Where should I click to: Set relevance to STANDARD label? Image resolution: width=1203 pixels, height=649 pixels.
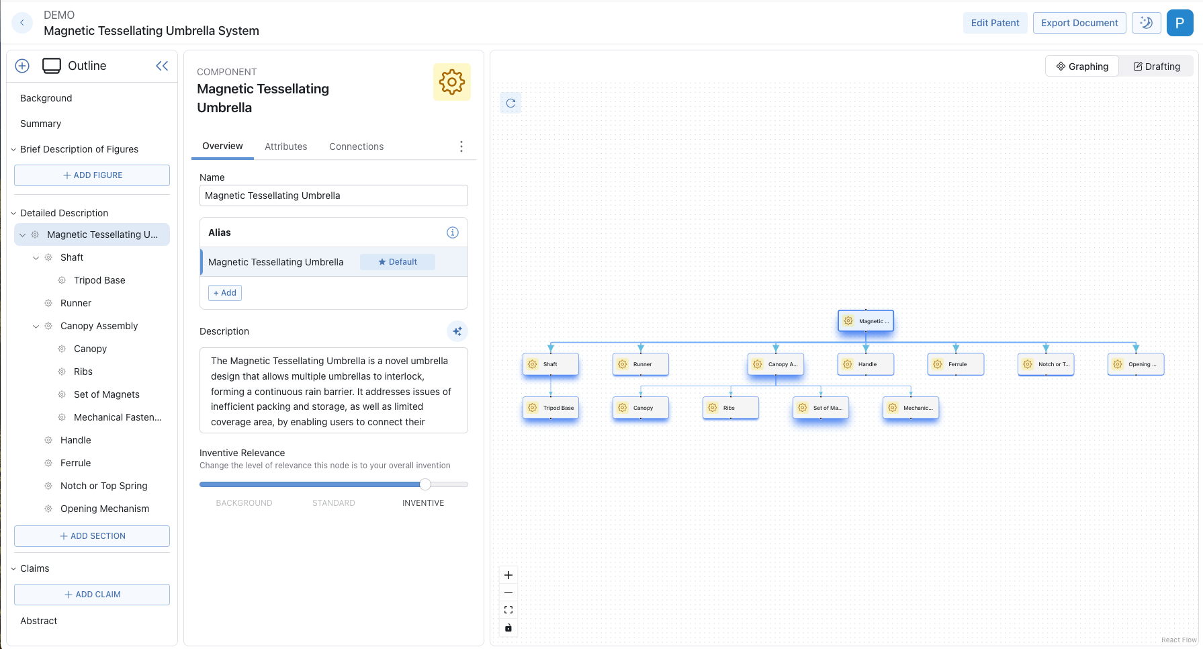[x=334, y=503]
